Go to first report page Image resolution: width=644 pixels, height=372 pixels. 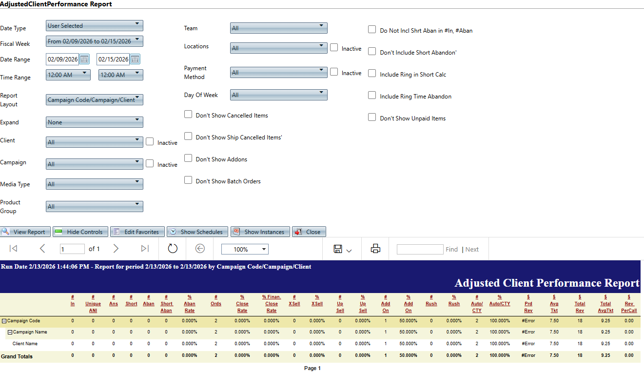[x=14, y=249]
